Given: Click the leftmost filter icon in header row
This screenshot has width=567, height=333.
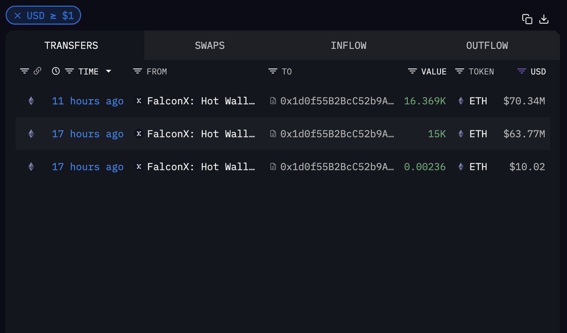Looking at the screenshot, I should pos(25,71).
